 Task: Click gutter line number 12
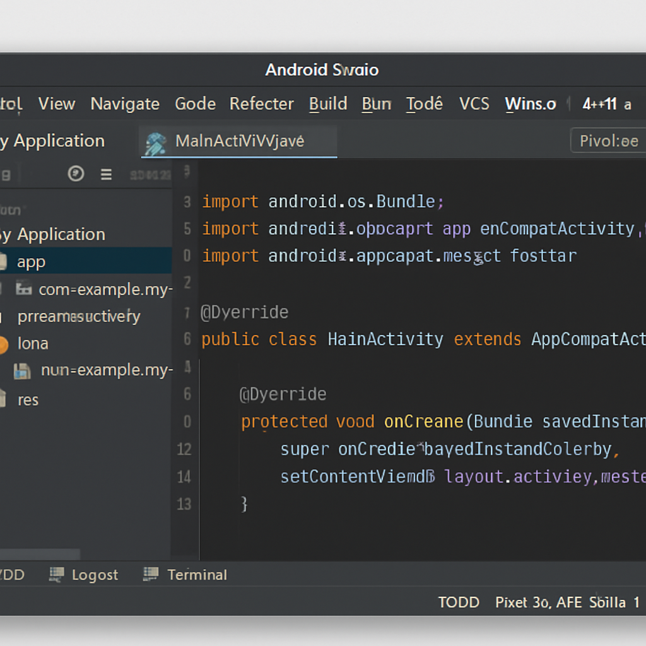coord(184,449)
